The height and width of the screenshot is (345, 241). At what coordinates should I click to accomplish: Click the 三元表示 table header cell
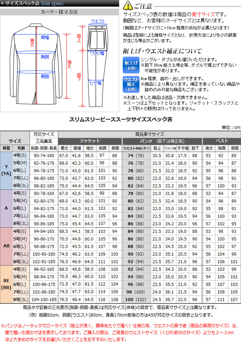tap(44, 141)
